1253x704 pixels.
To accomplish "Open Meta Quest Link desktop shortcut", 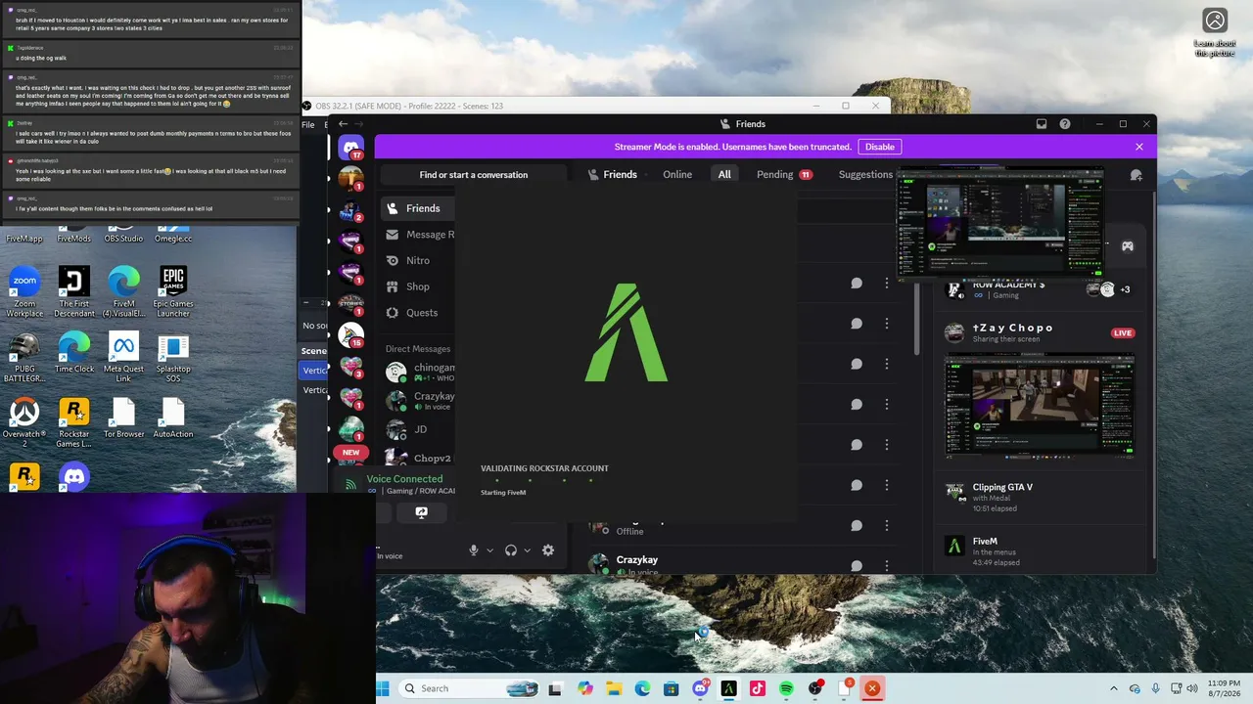I will [x=123, y=358].
